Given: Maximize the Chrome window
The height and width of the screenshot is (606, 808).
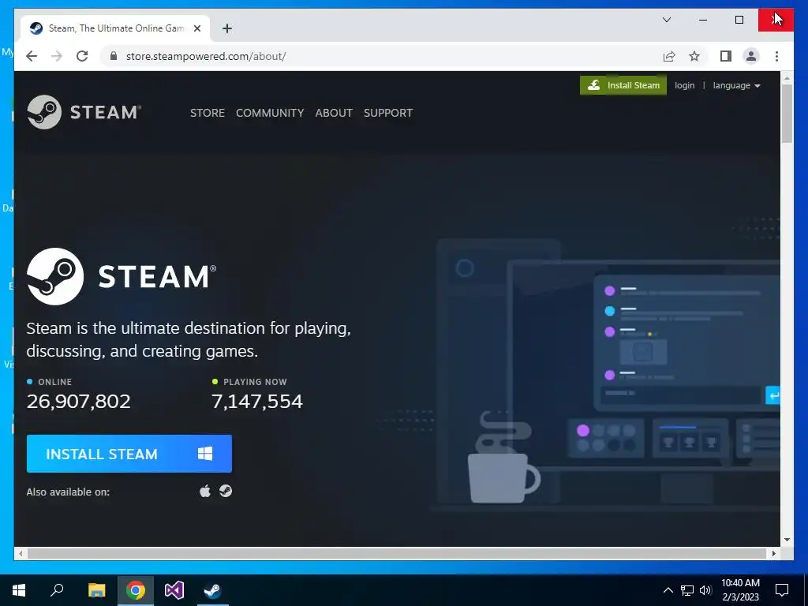Looking at the screenshot, I should pos(739,20).
